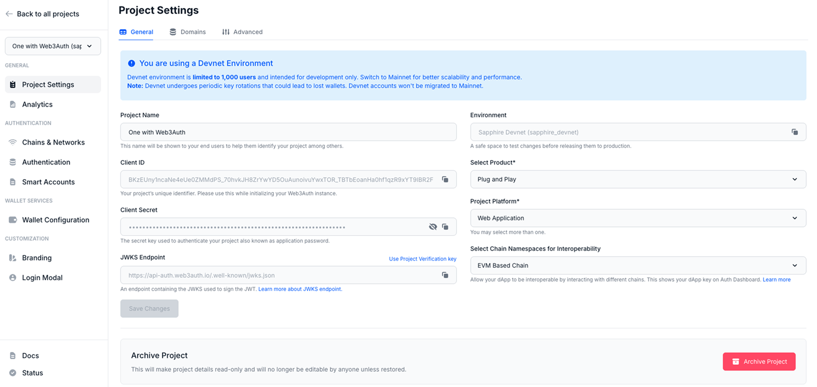
Task: Open Smart Accounts configuration
Action: point(48,182)
